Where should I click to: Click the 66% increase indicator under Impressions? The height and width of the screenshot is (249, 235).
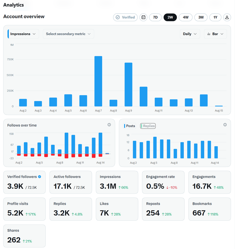click(x=123, y=187)
